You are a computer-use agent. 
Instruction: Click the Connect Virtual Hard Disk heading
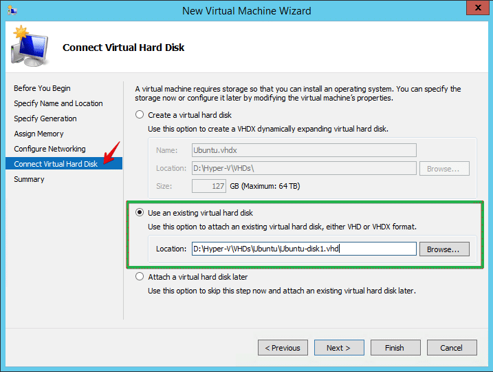point(123,48)
